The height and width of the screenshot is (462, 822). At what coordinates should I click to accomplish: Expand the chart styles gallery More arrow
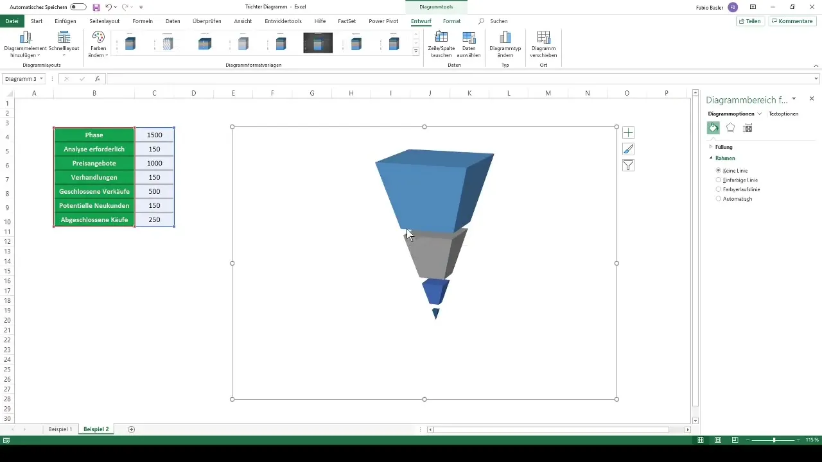point(416,51)
